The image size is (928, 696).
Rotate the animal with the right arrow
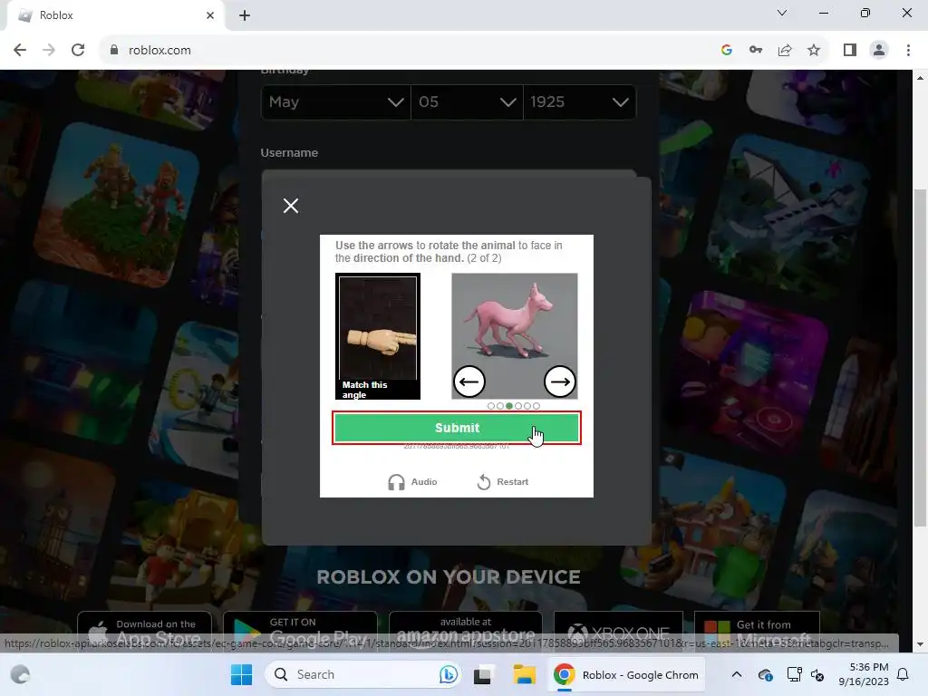click(x=560, y=382)
